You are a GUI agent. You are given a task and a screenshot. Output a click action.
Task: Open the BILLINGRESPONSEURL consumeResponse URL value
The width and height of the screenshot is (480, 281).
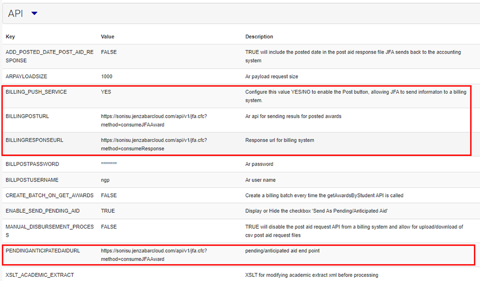click(x=154, y=144)
